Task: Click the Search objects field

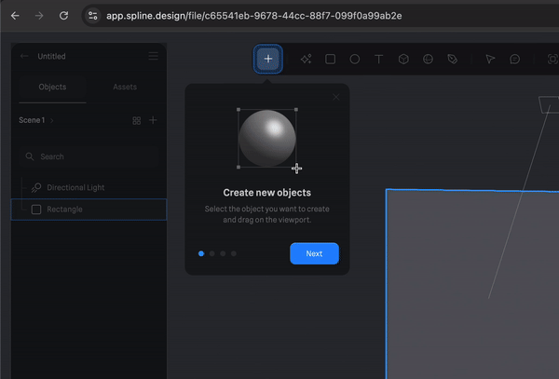Action: (x=89, y=156)
